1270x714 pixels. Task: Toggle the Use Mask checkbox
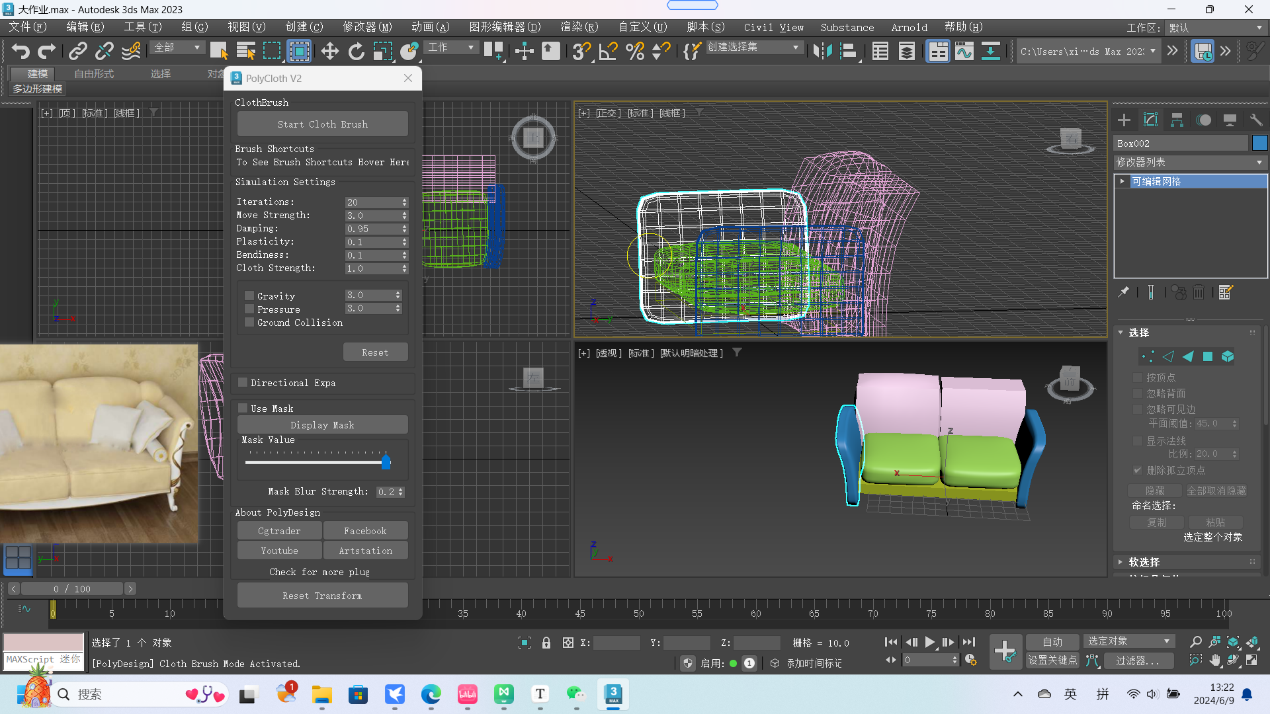(x=243, y=408)
